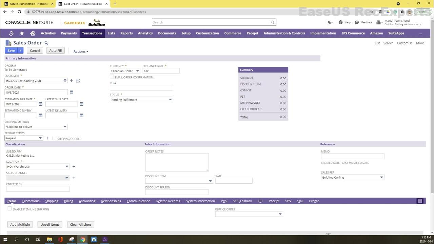The image size is (434, 244).
Task: Open the Discount Item dropdown
Action: click(211, 181)
